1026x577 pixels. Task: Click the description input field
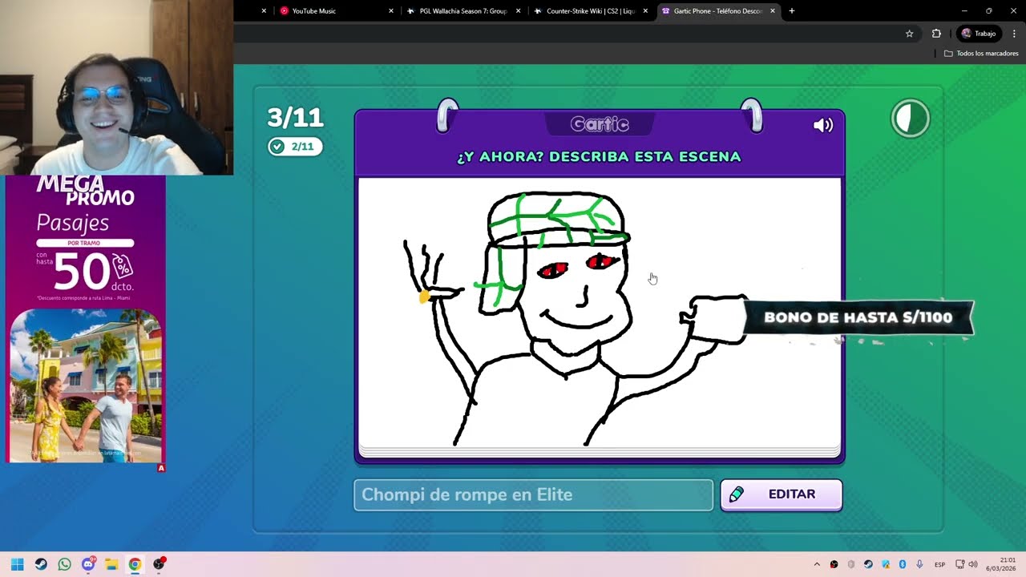pos(533,494)
